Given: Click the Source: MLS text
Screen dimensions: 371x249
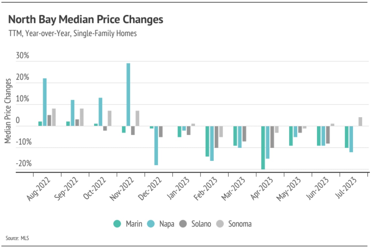Looking at the screenshot, I should click(17, 238).
